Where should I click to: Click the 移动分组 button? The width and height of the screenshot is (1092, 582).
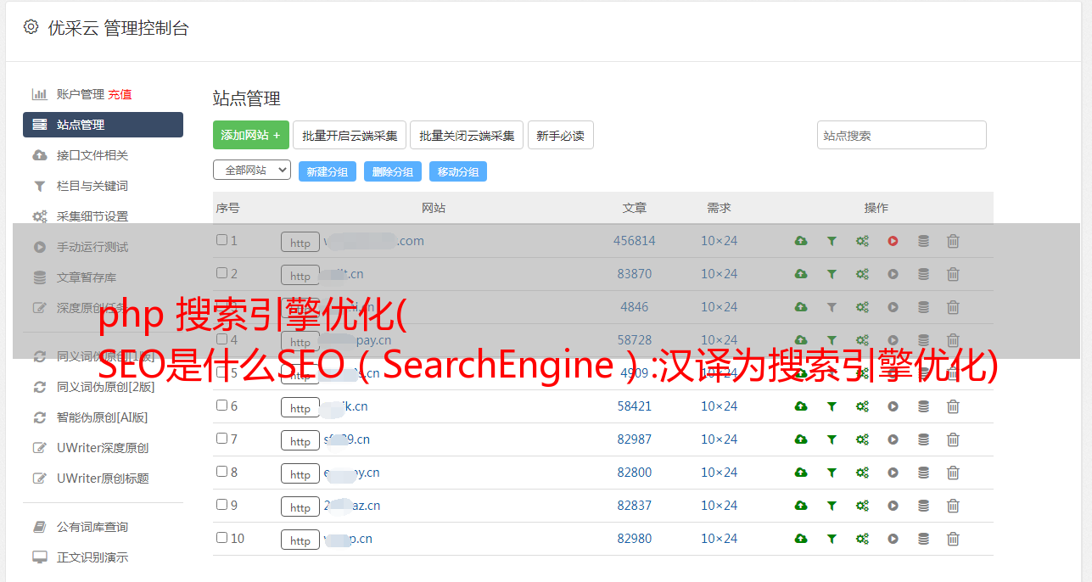click(458, 171)
